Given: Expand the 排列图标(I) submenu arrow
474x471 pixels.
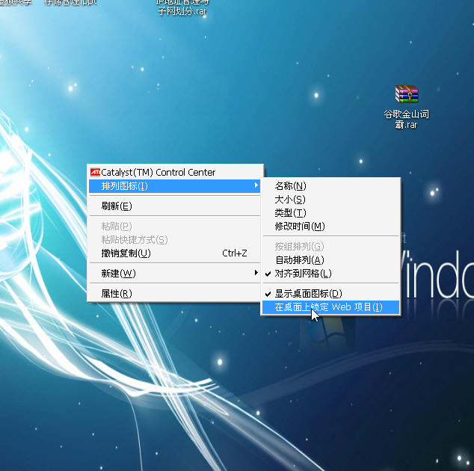Looking at the screenshot, I should 256,185.
